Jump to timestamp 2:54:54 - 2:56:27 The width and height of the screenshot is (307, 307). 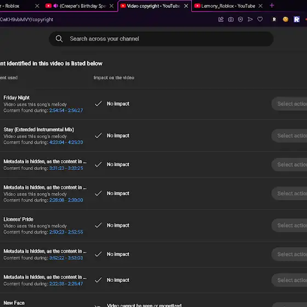tap(66, 110)
